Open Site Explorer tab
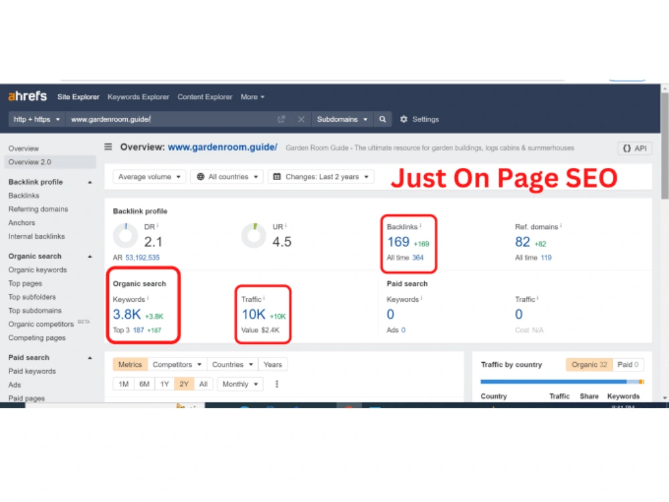 point(78,97)
